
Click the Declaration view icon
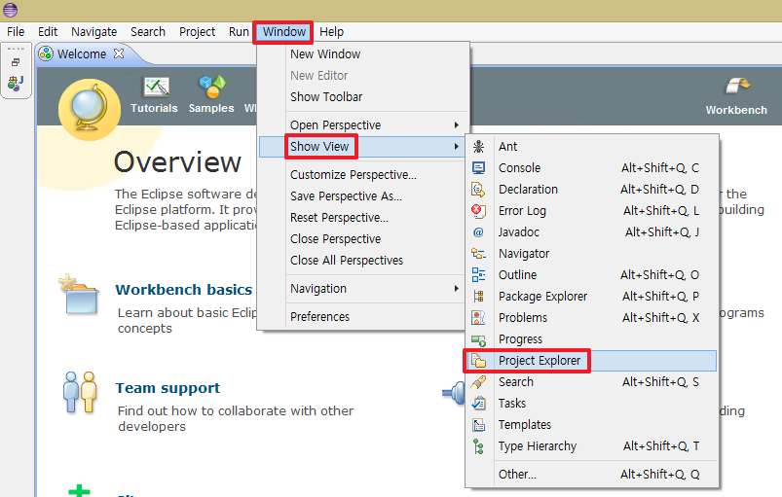click(478, 190)
